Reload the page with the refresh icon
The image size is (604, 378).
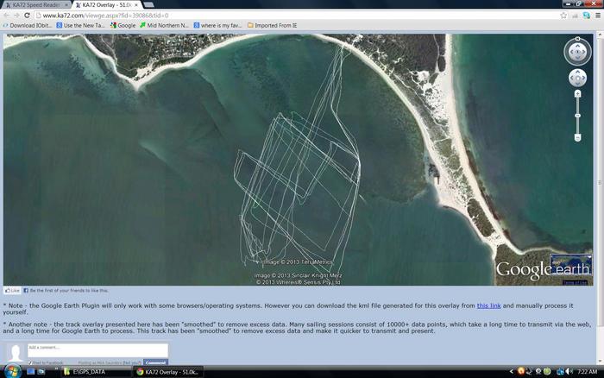pos(27,16)
